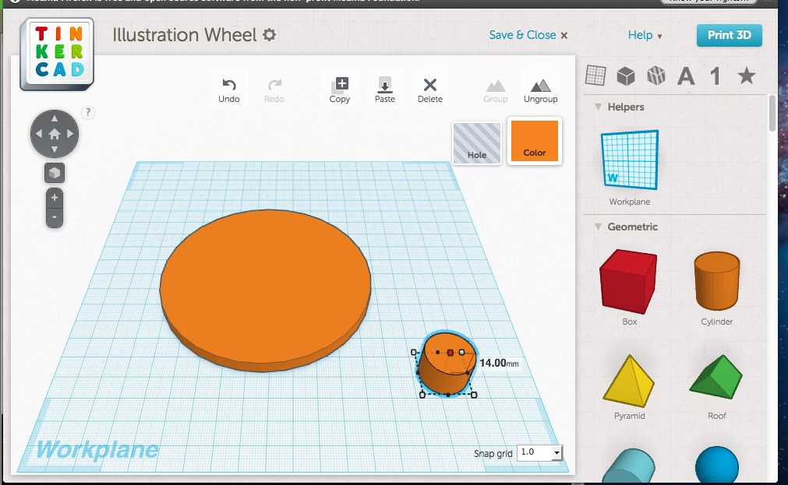Click the Print 3D button
788x485 pixels.
pyautogui.click(x=730, y=35)
